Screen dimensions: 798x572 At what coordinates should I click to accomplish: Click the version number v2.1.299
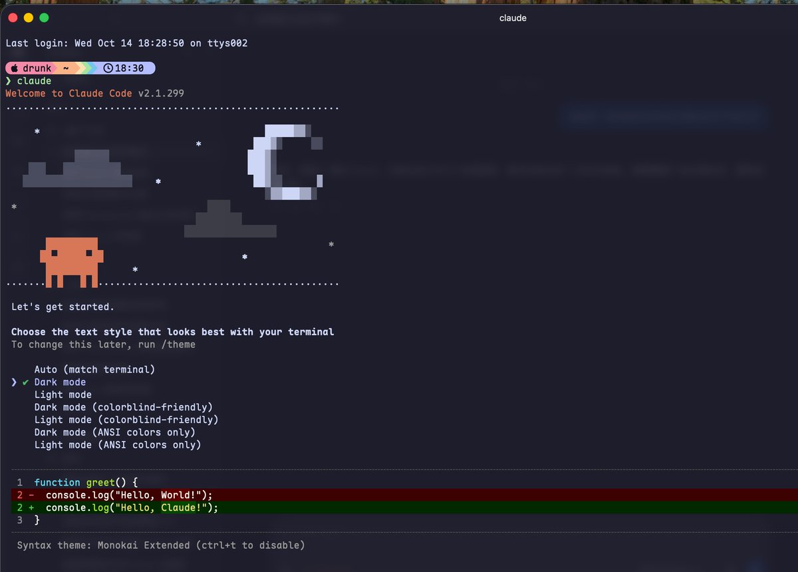[x=161, y=93]
